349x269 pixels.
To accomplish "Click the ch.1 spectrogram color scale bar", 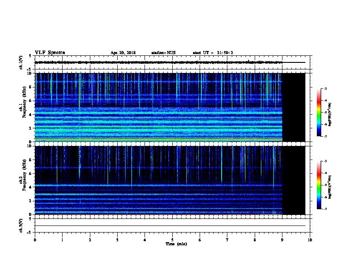I will 319,113.
